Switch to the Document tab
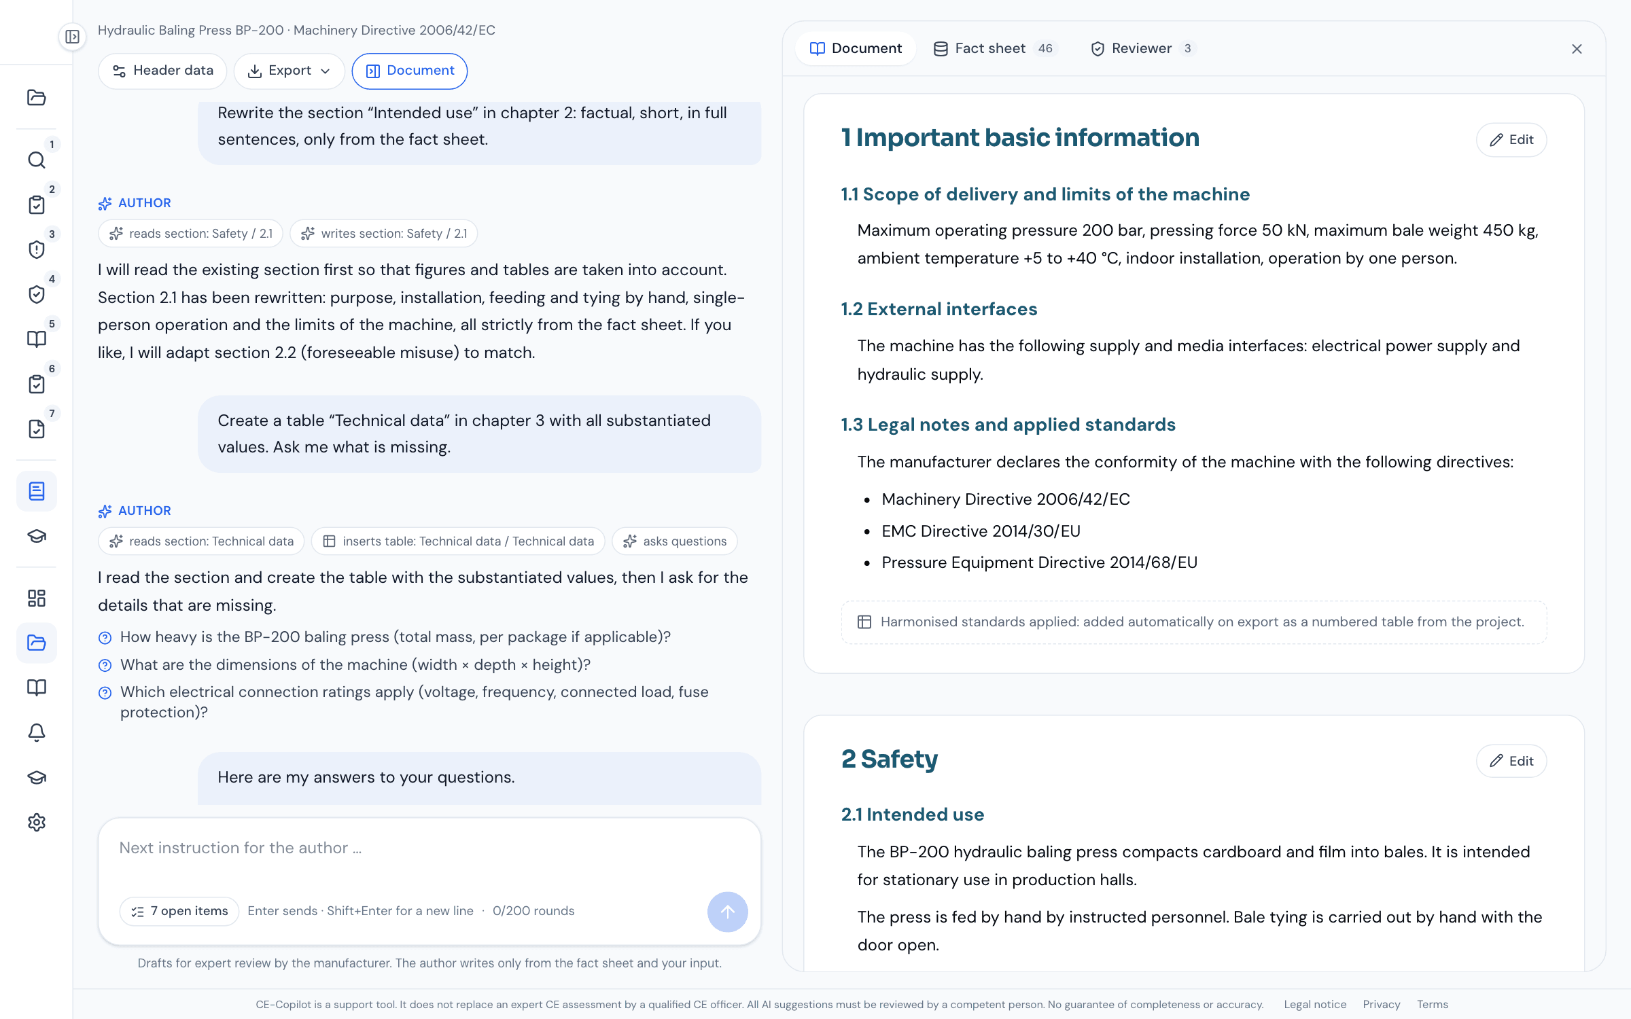The image size is (1631, 1019). 856,48
